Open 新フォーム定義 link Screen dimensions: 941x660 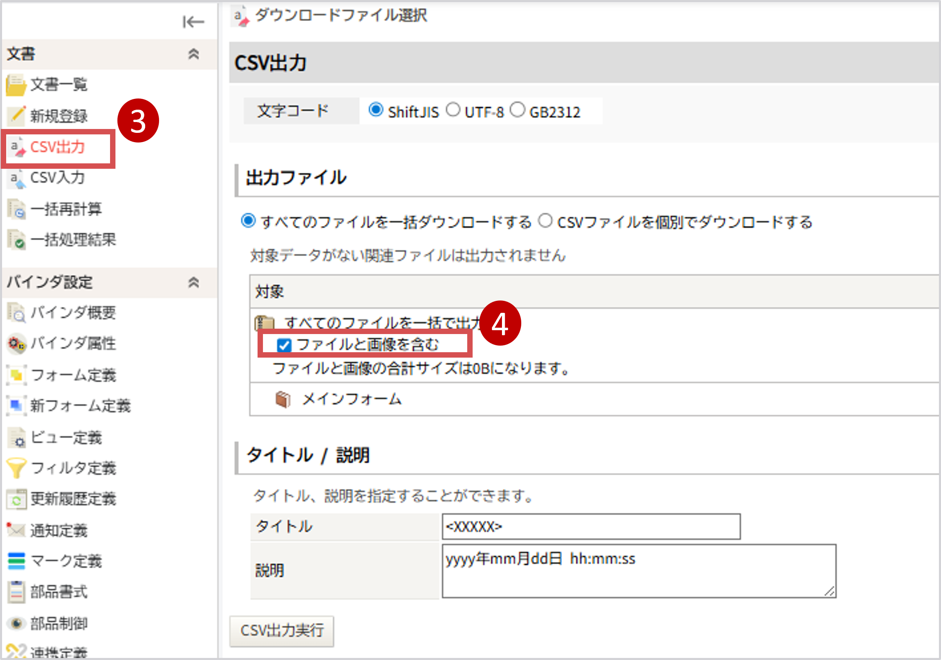point(80,406)
